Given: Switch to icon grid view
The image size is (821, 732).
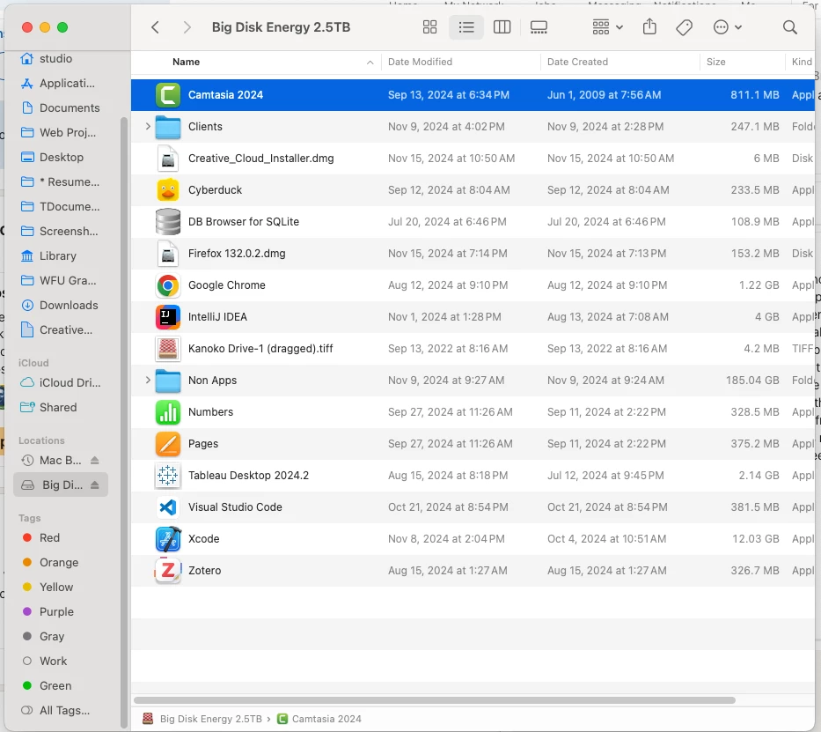Looking at the screenshot, I should pos(430,27).
